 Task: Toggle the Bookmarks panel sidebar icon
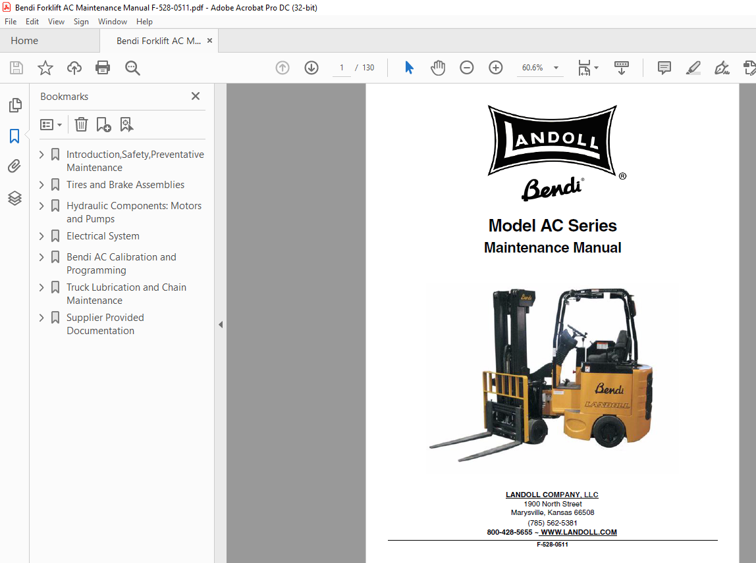pos(14,135)
